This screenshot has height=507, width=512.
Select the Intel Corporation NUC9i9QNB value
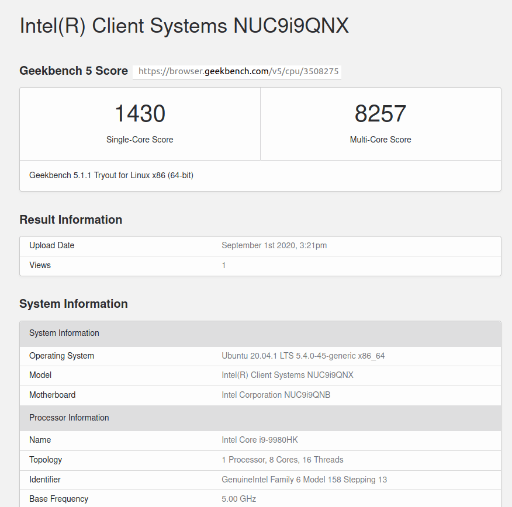click(x=276, y=395)
